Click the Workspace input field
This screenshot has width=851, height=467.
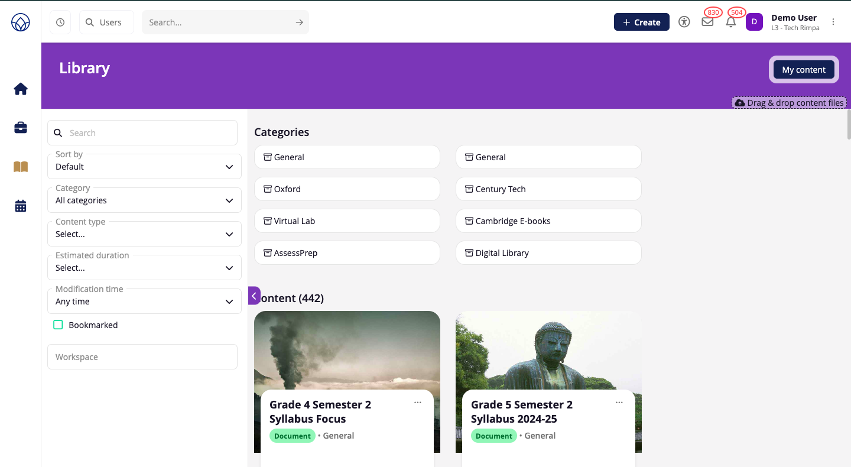[142, 357]
